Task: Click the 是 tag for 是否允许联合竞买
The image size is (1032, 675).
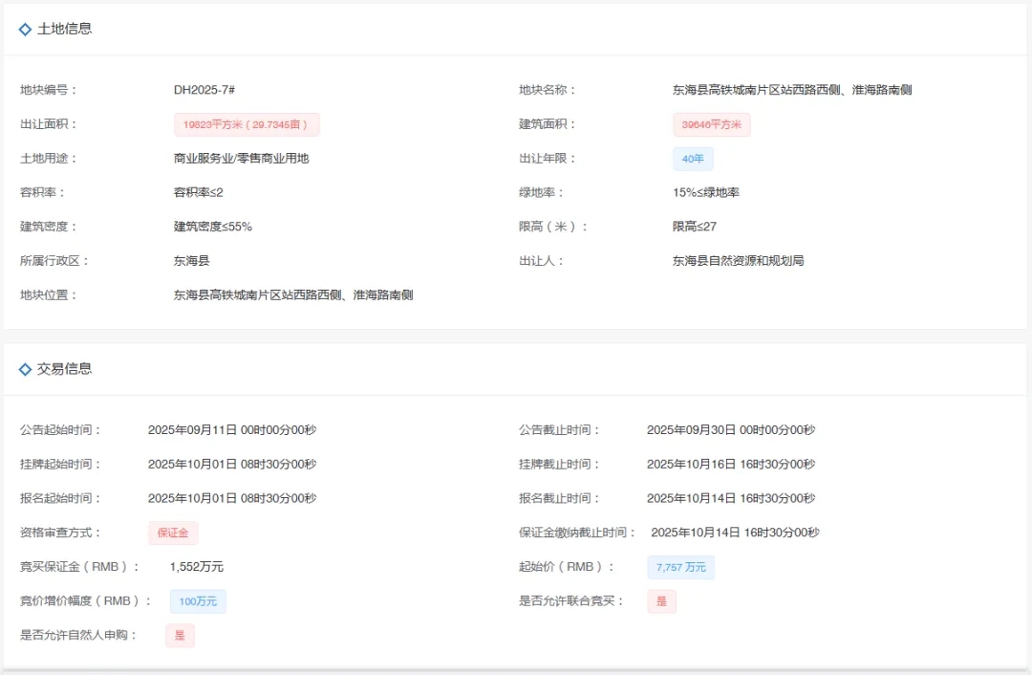Action: (661, 601)
